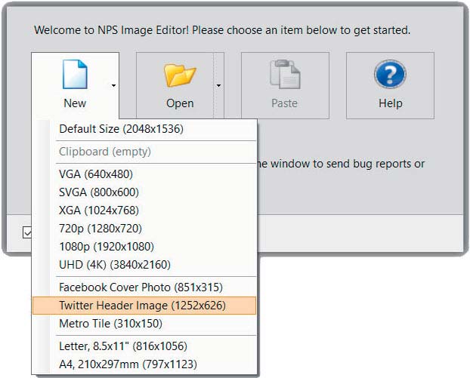The image size is (470, 378).
Task: Choose VGA (640x480) canvas size
Action: [144, 174]
